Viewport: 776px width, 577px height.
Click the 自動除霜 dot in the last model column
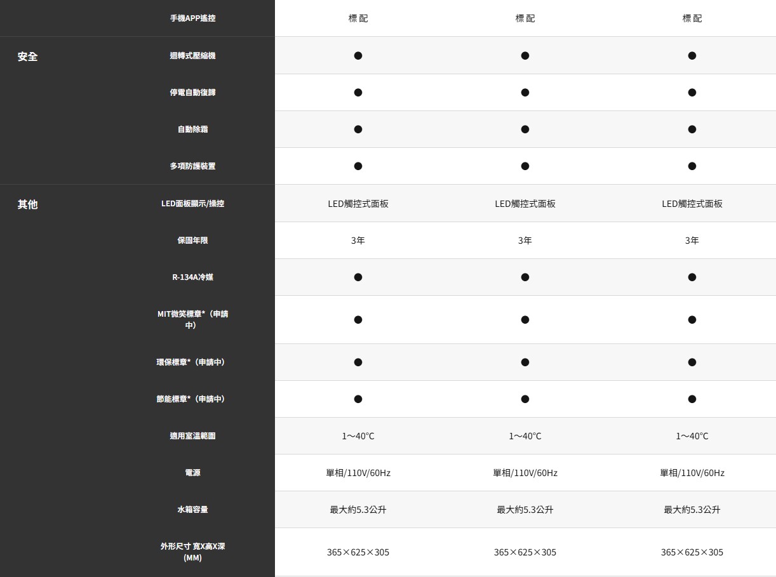tap(692, 129)
